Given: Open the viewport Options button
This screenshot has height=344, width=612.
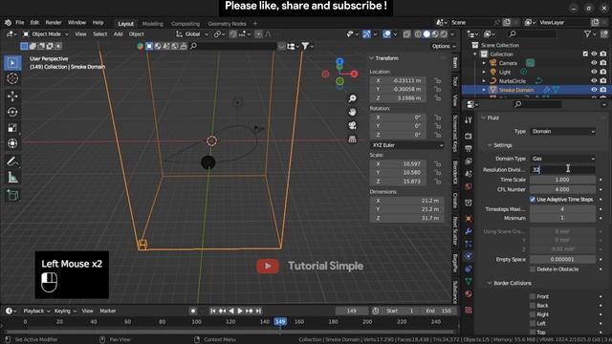Looking at the screenshot, I should click(x=444, y=46).
